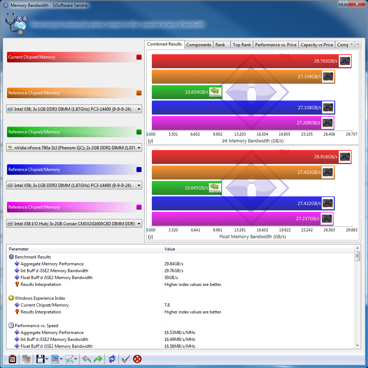Open the Intel X58 I/O Hub Corsair dropdown

tap(74, 223)
